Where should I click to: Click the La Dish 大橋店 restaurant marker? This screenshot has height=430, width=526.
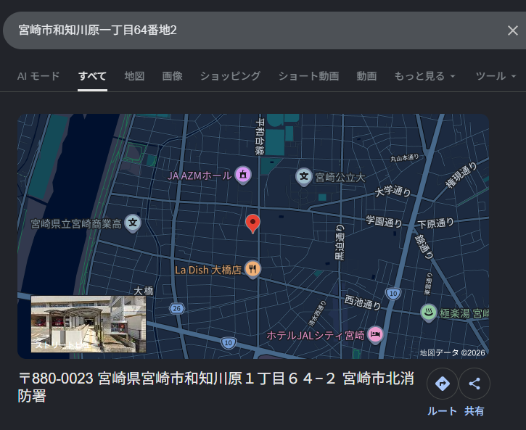(252, 269)
